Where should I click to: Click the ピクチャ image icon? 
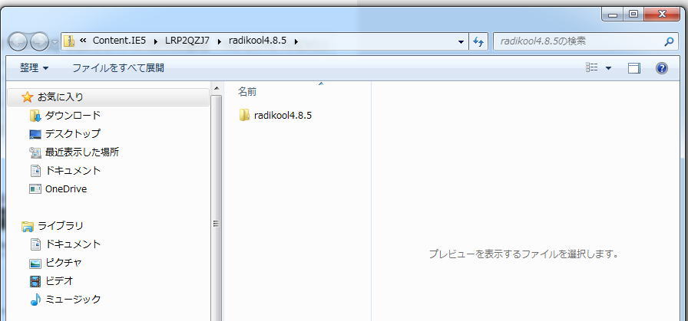[x=35, y=264]
